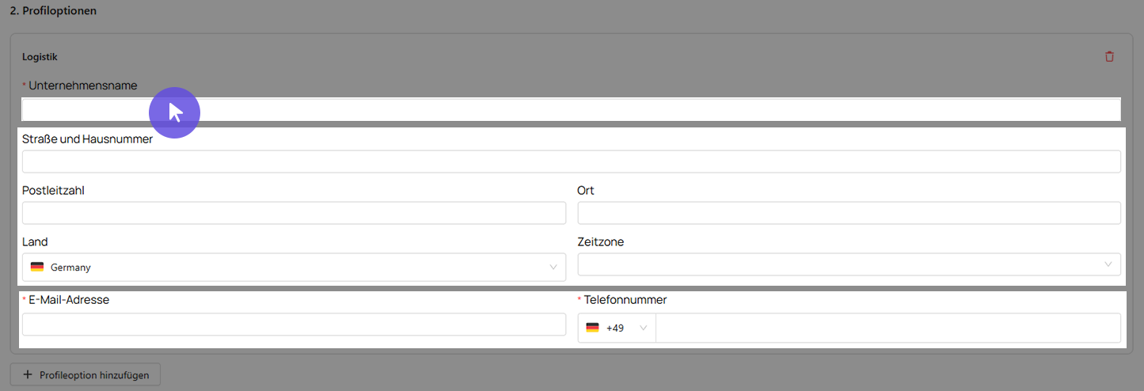Click the Telefonnummer number input
The height and width of the screenshot is (391, 1144).
(x=888, y=328)
